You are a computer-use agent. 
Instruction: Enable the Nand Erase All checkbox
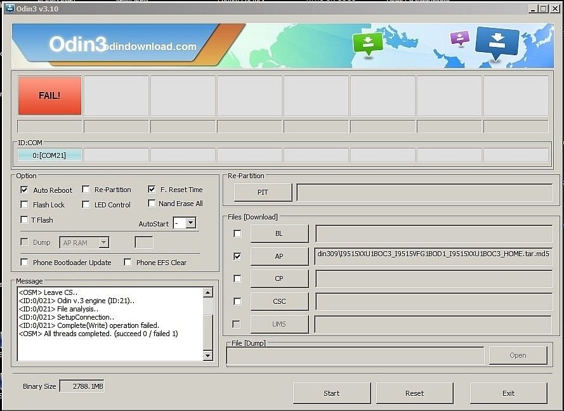tap(152, 203)
